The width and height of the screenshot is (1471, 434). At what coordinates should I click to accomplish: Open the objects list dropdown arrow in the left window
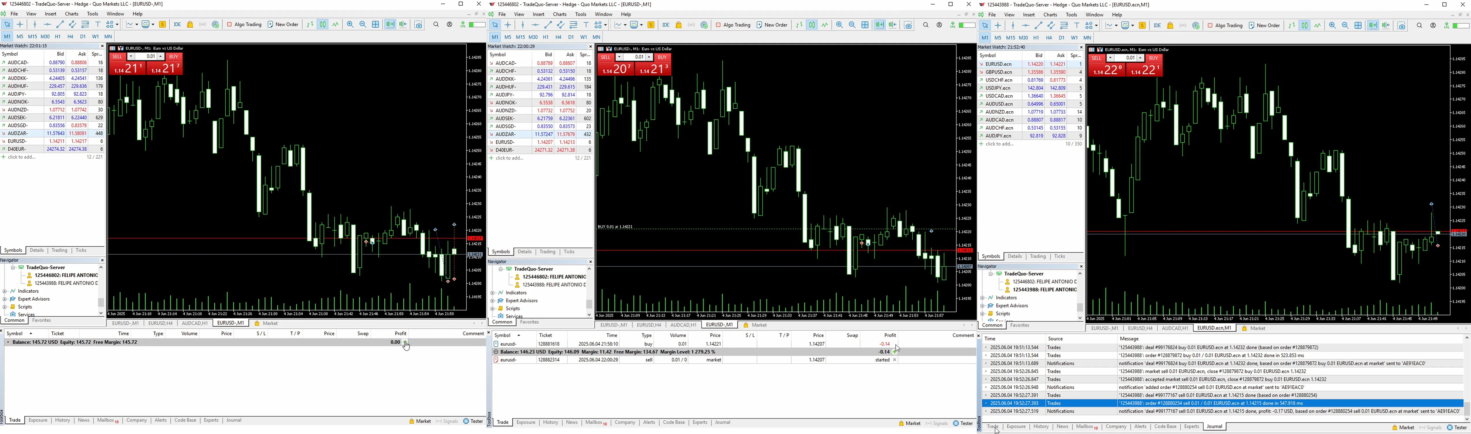pos(117,24)
